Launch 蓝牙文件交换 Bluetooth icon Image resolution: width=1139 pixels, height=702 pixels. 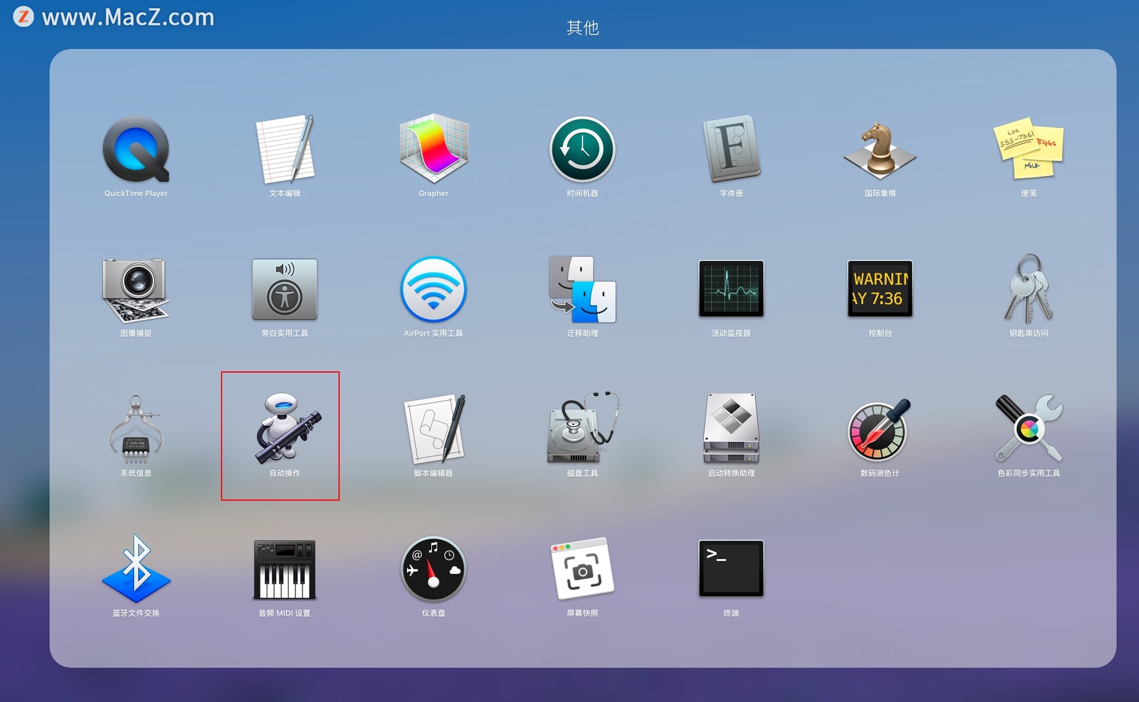pyautogui.click(x=136, y=569)
